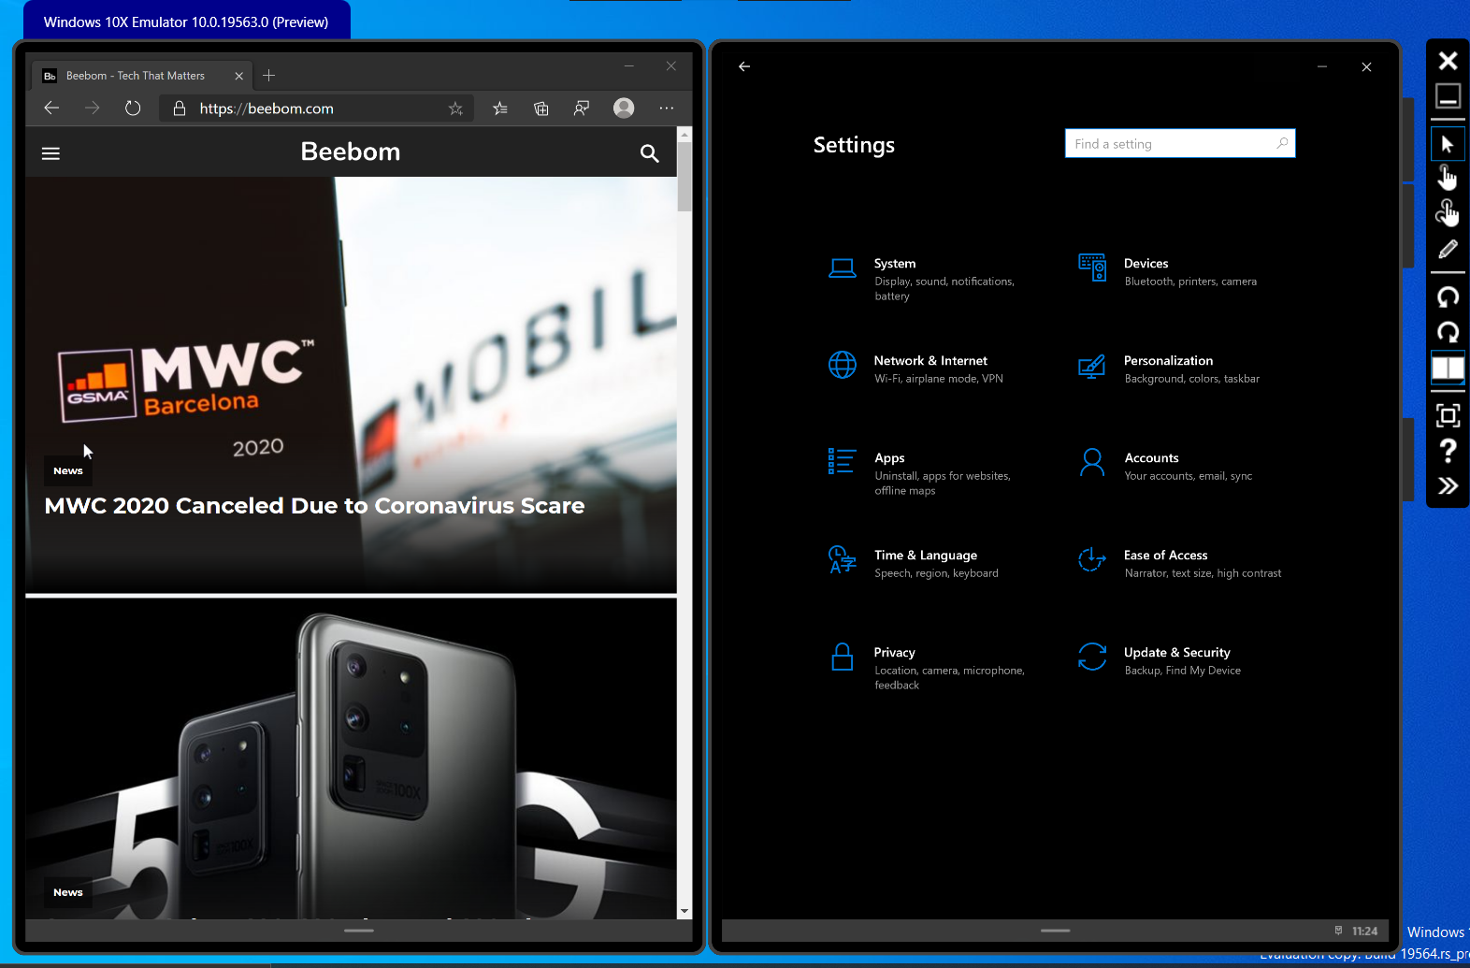Click the Settings search magnifier icon
Image resolution: width=1470 pixels, height=968 pixels.
point(1282,143)
